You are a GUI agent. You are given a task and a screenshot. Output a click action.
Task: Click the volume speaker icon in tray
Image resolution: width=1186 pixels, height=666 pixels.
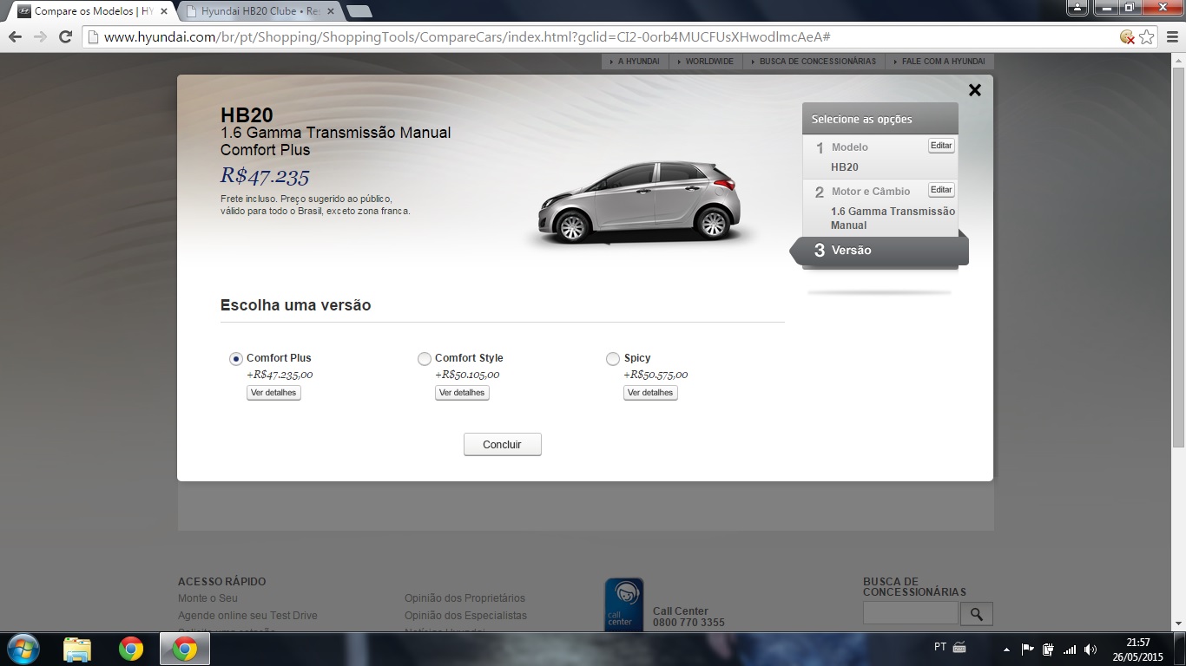pyautogui.click(x=1090, y=649)
